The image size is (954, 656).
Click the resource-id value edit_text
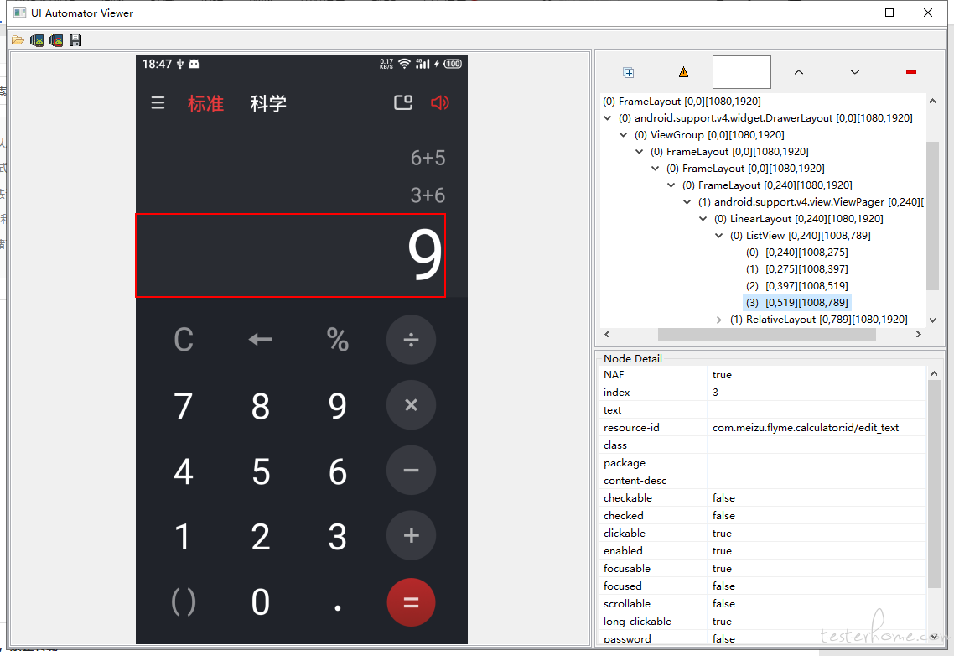click(x=806, y=428)
